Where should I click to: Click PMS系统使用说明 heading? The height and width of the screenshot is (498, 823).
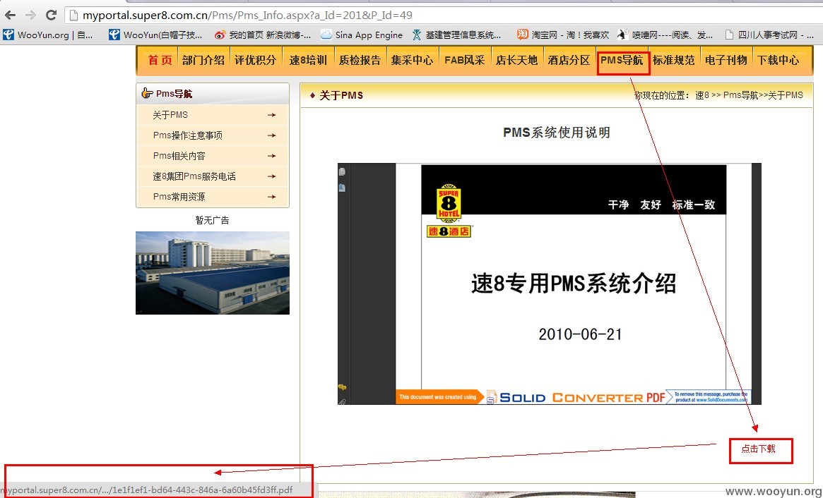557,132
